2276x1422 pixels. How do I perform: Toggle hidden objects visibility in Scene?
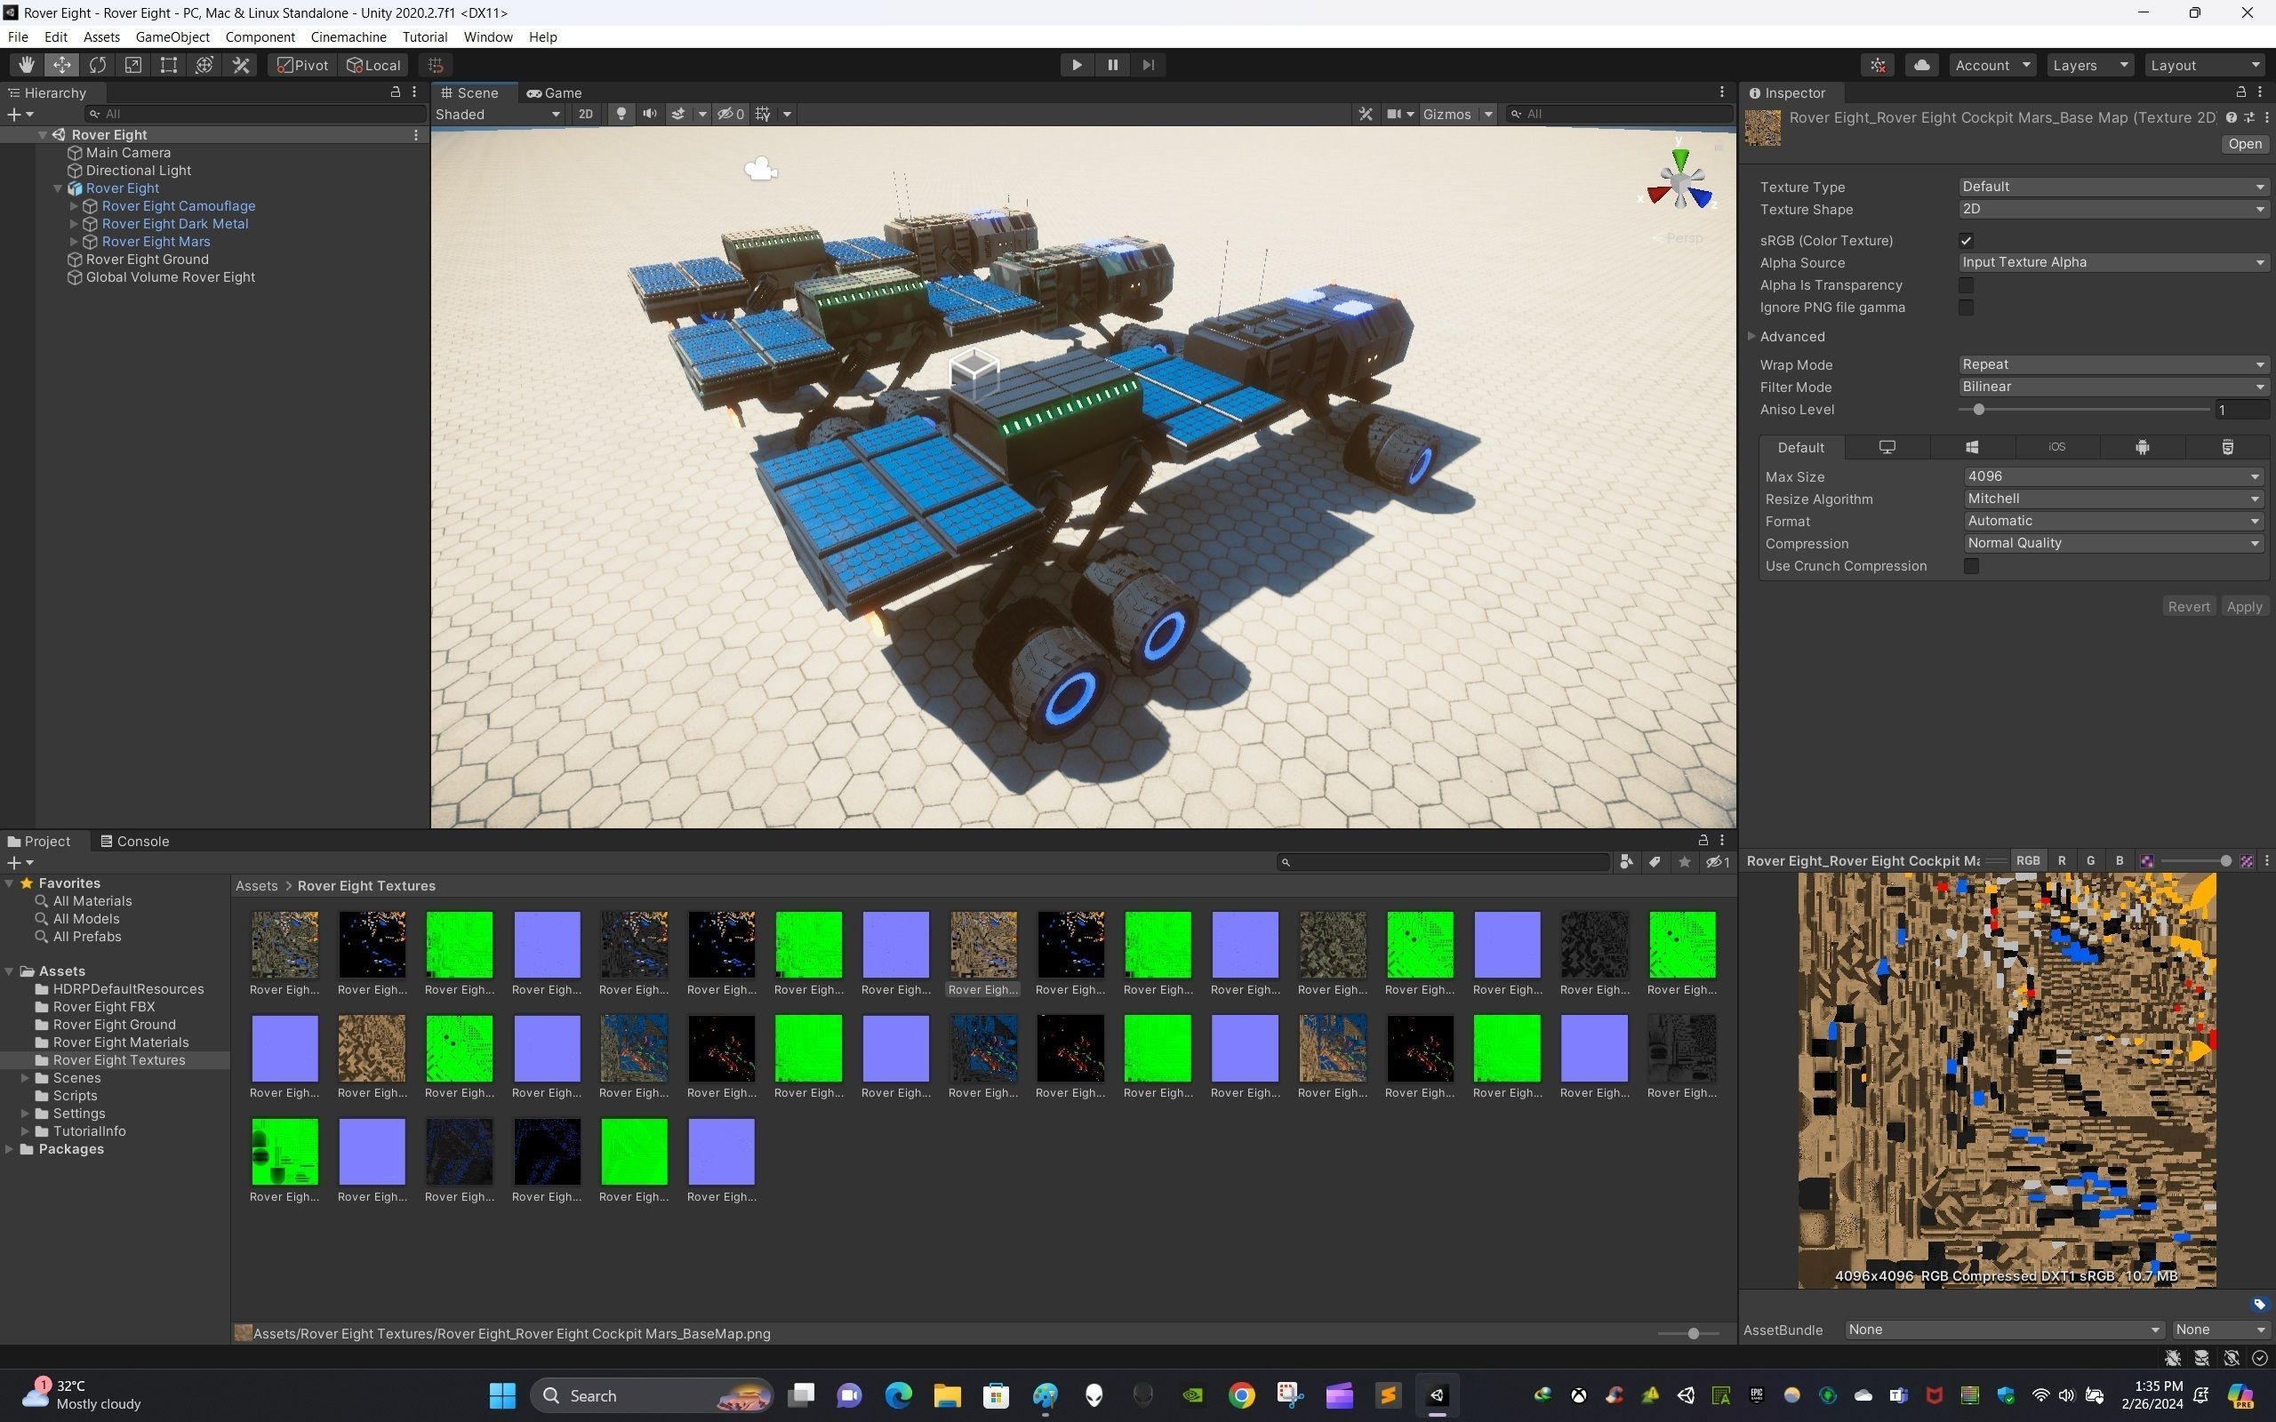[731, 114]
